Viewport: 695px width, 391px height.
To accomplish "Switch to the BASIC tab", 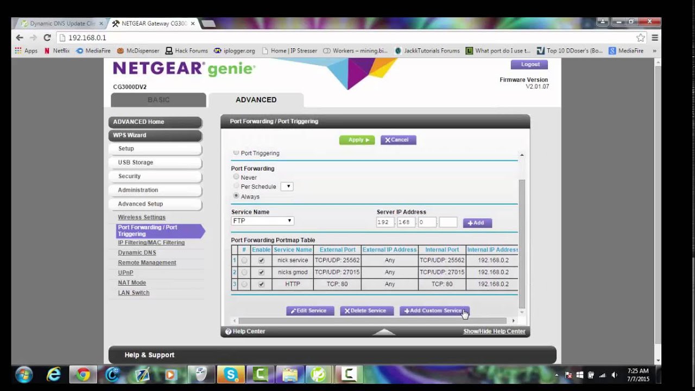I will (x=159, y=100).
